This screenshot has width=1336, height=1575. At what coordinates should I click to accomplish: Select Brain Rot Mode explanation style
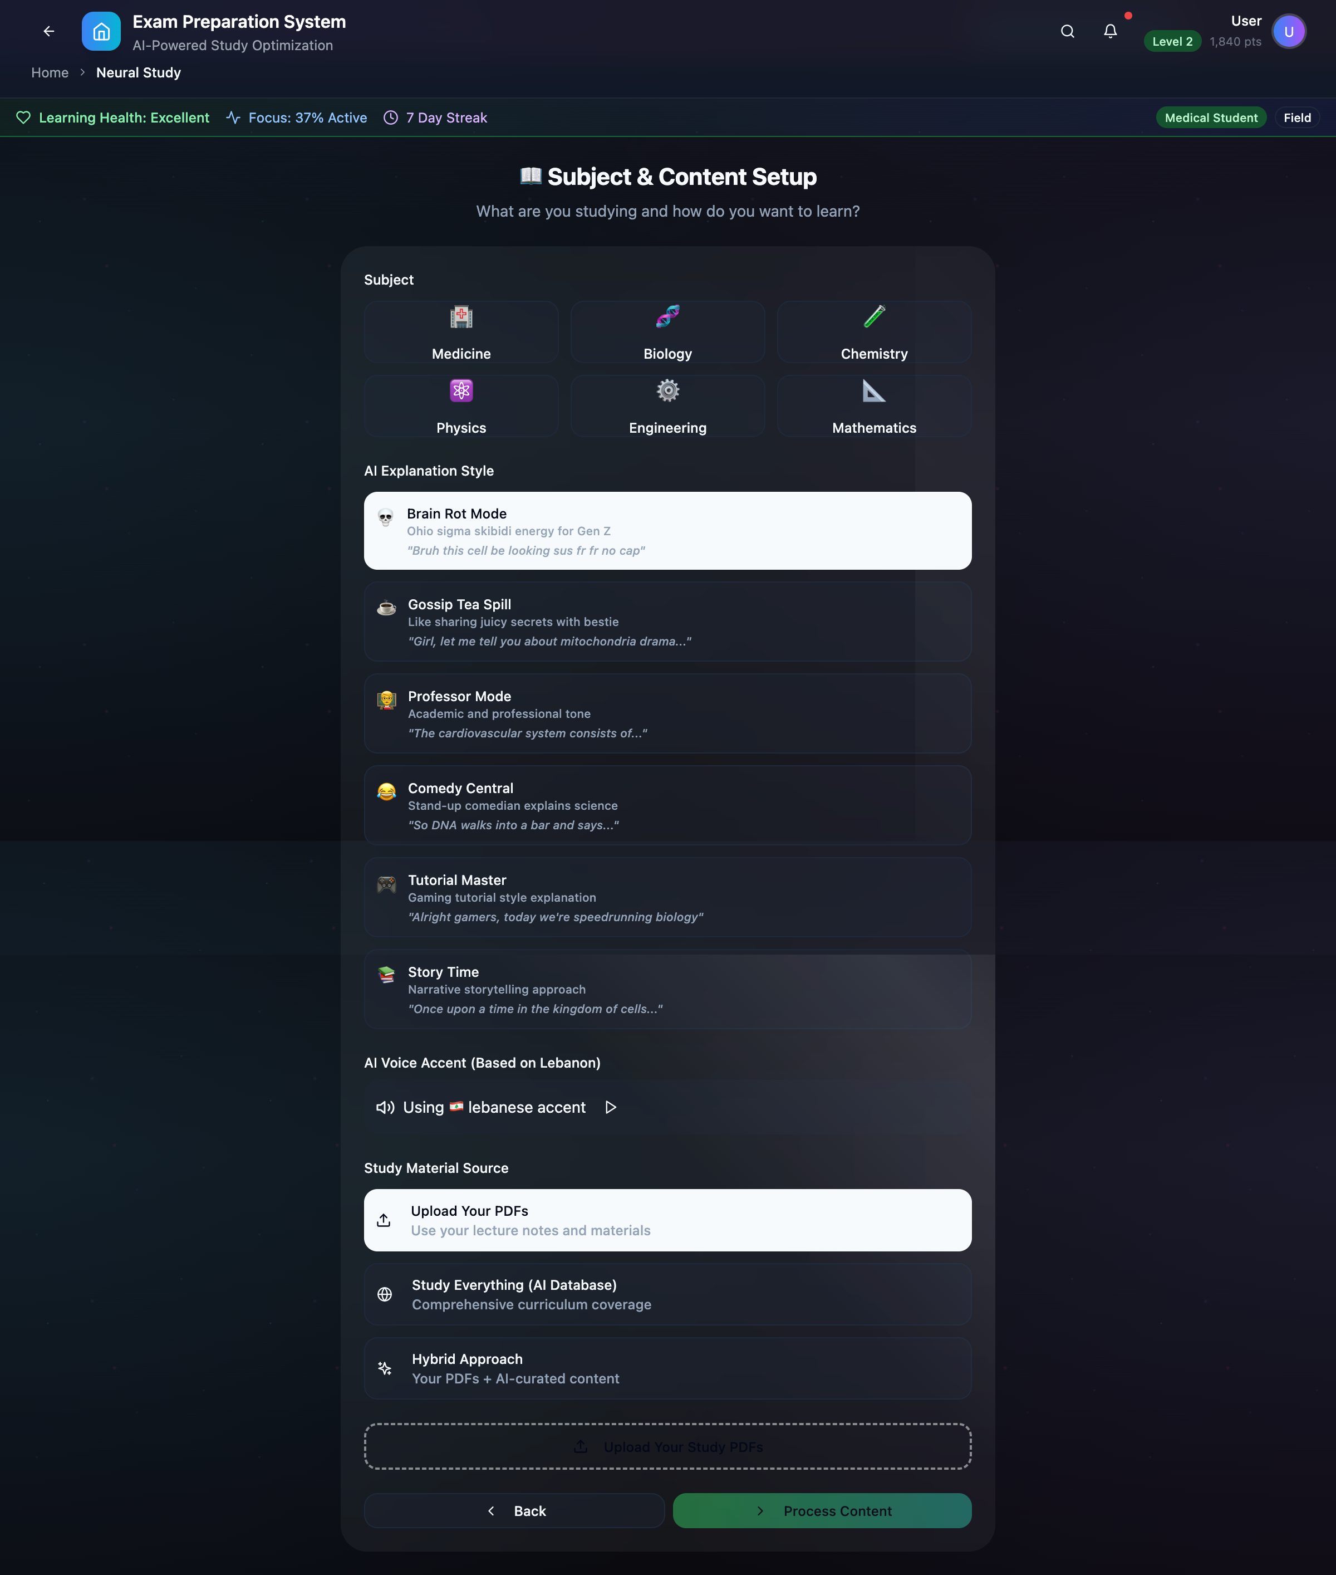667,530
